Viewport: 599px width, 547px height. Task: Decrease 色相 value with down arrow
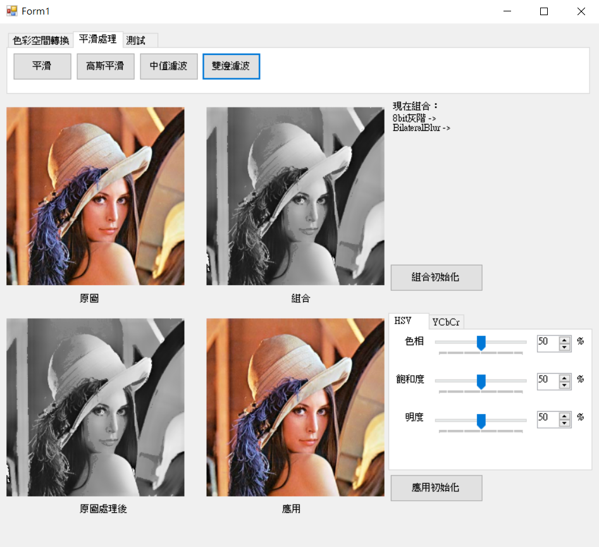coord(565,347)
